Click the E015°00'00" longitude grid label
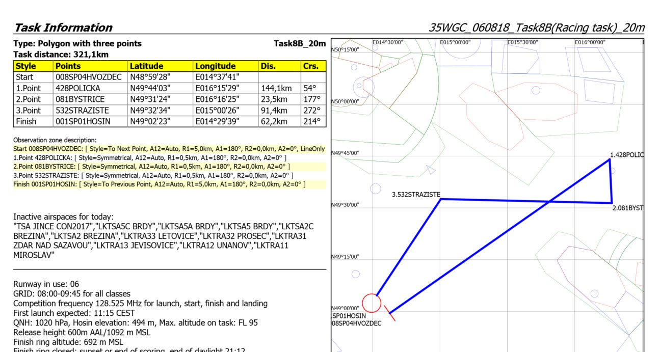 (455, 42)
